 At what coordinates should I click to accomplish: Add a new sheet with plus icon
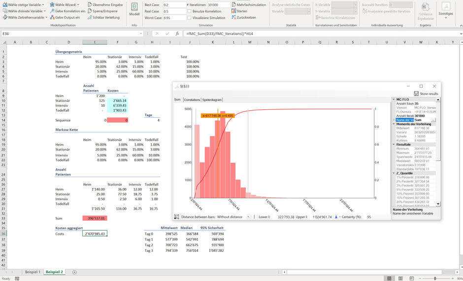(x=74, y=272)
